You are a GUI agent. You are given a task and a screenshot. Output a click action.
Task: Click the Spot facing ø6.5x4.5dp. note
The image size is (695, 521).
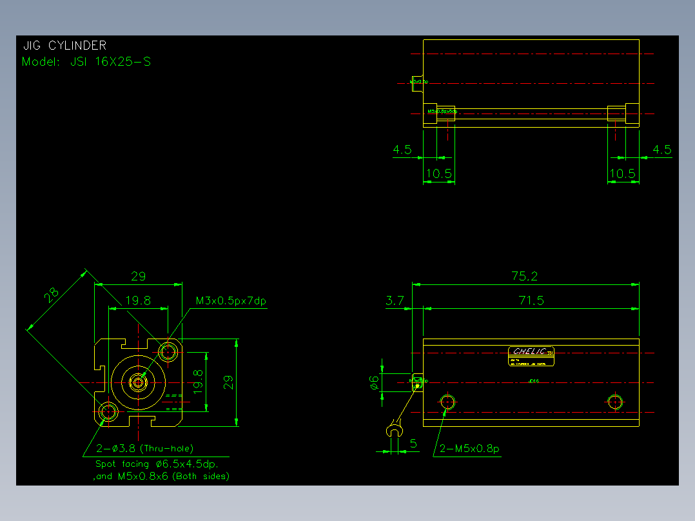157,464
